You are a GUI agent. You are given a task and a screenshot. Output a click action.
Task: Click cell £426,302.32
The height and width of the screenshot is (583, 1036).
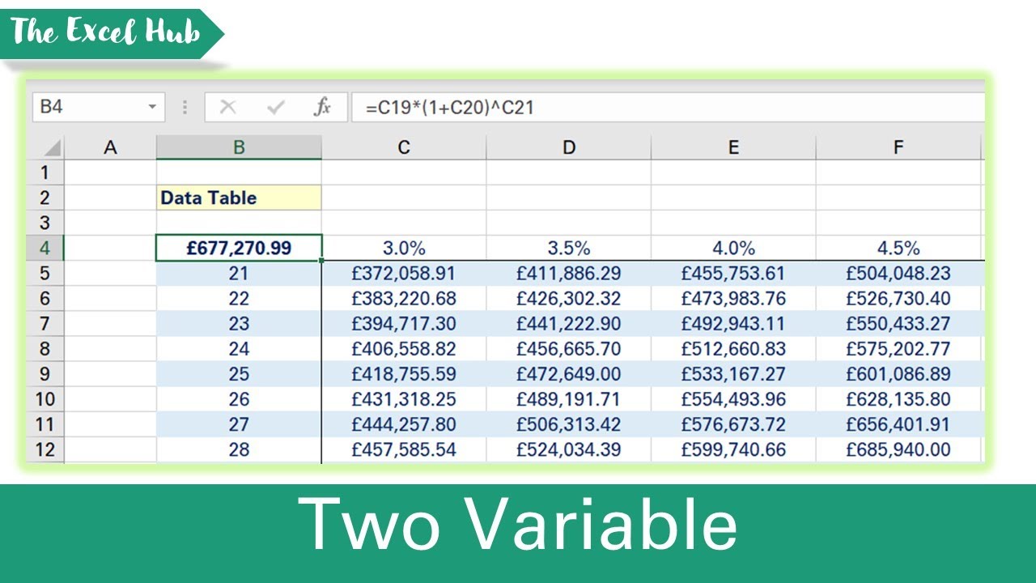tap(569, 298)
